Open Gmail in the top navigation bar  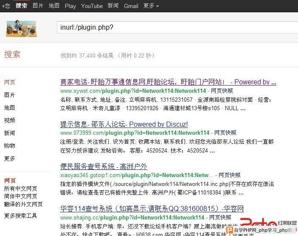click(131, 6)
